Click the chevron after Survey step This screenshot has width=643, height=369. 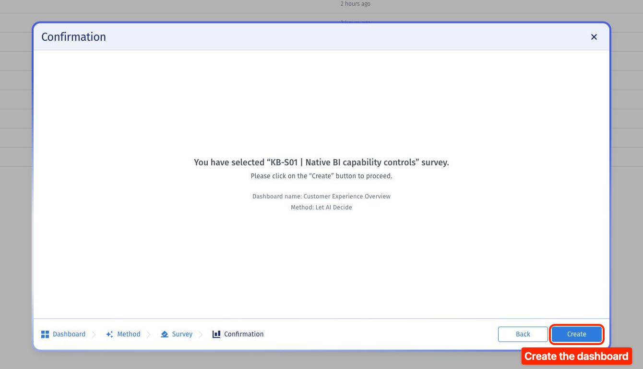click(x=201, y=334)
